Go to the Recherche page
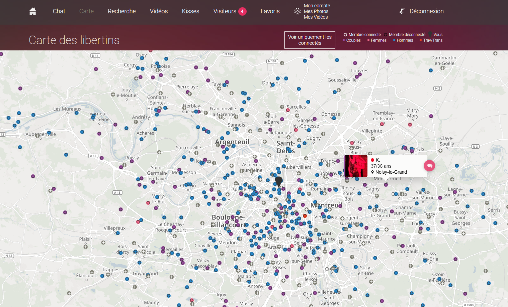The width and height of the screenshot is (508, 307). click(x=121, y=11)
